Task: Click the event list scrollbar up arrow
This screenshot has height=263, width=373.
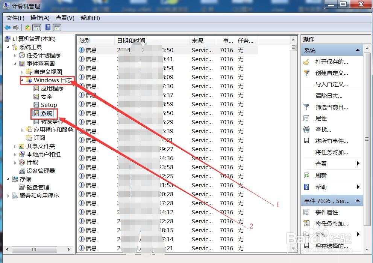Action: pyautogui.click(x=293, y=40)
